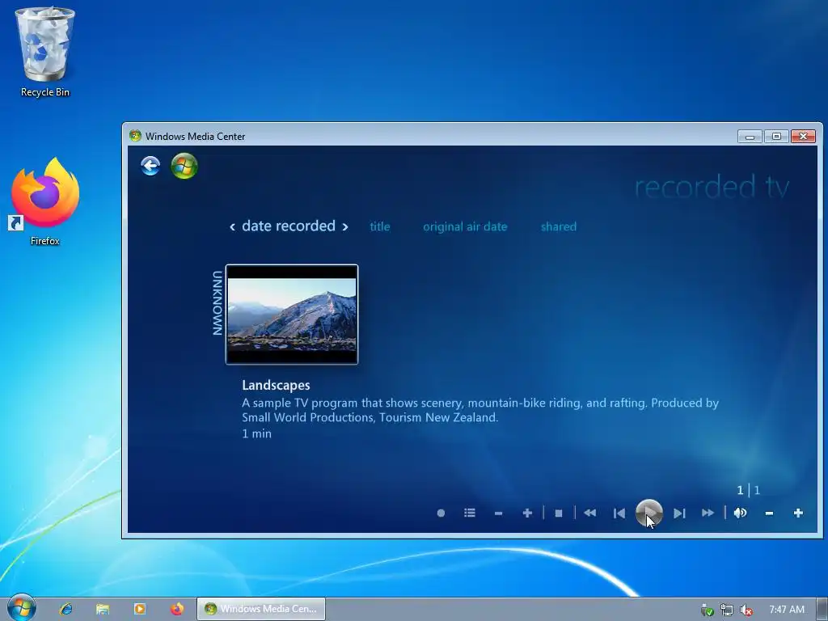Image resolution: width=828 pixels, height=621 pixels.
Task: Click channel down minus button
Action: [498, 513]
